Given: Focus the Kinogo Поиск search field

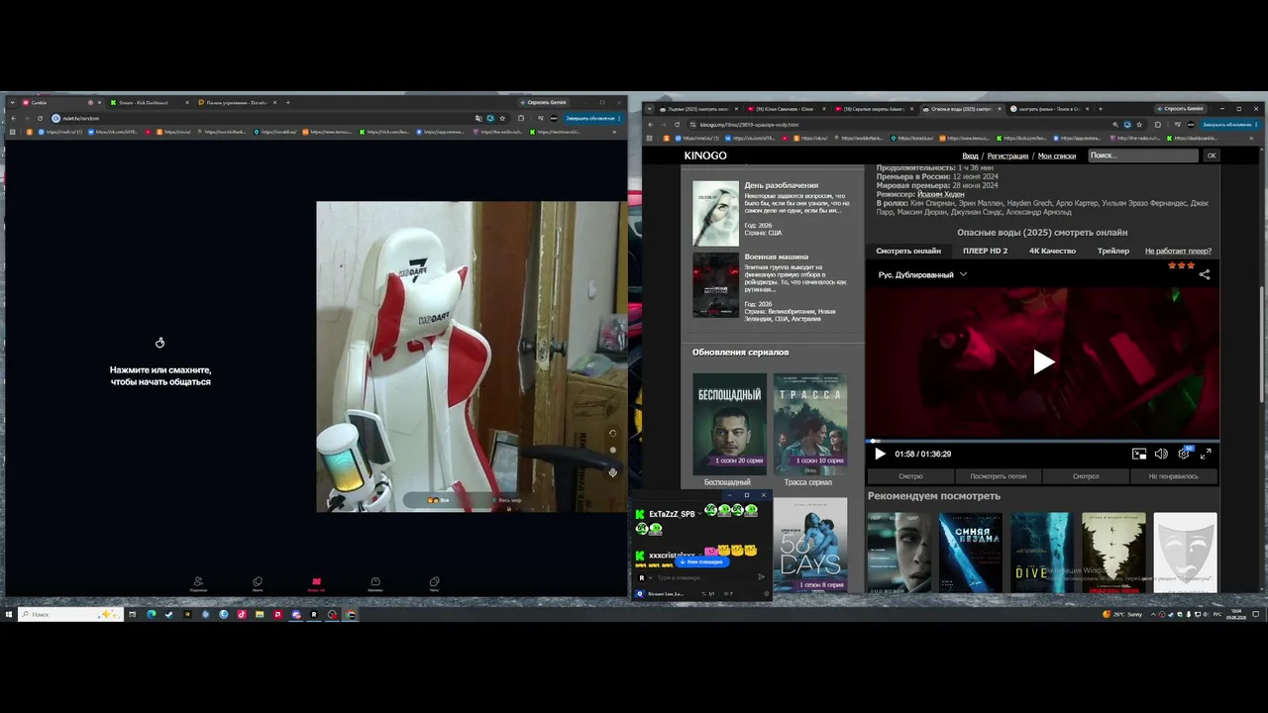Looking at the screenshot, I should click(1143, 155).
